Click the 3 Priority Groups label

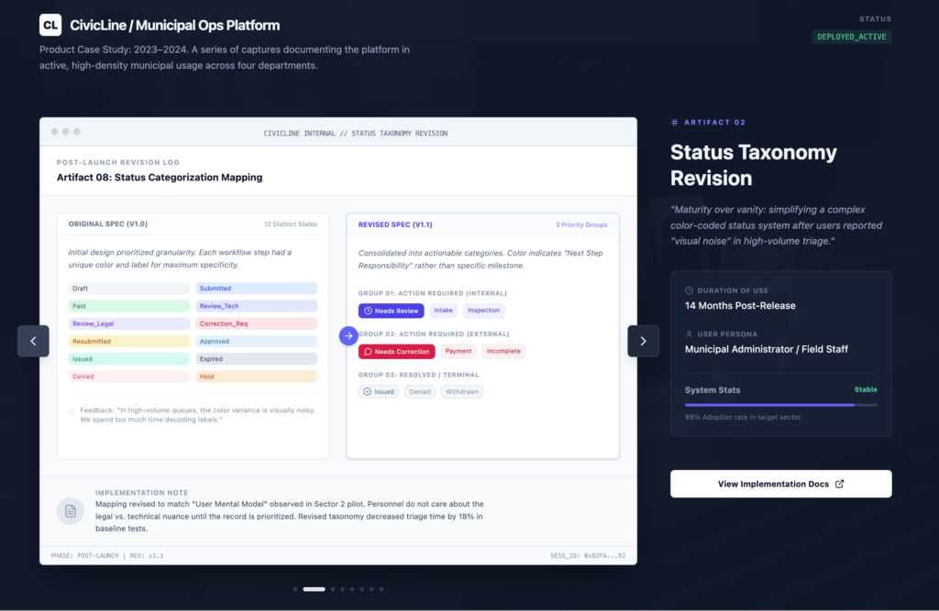(580, 225)
